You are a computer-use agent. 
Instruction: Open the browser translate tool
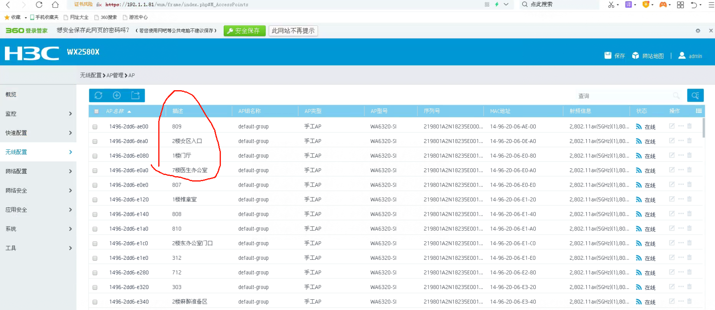point(628,5)
